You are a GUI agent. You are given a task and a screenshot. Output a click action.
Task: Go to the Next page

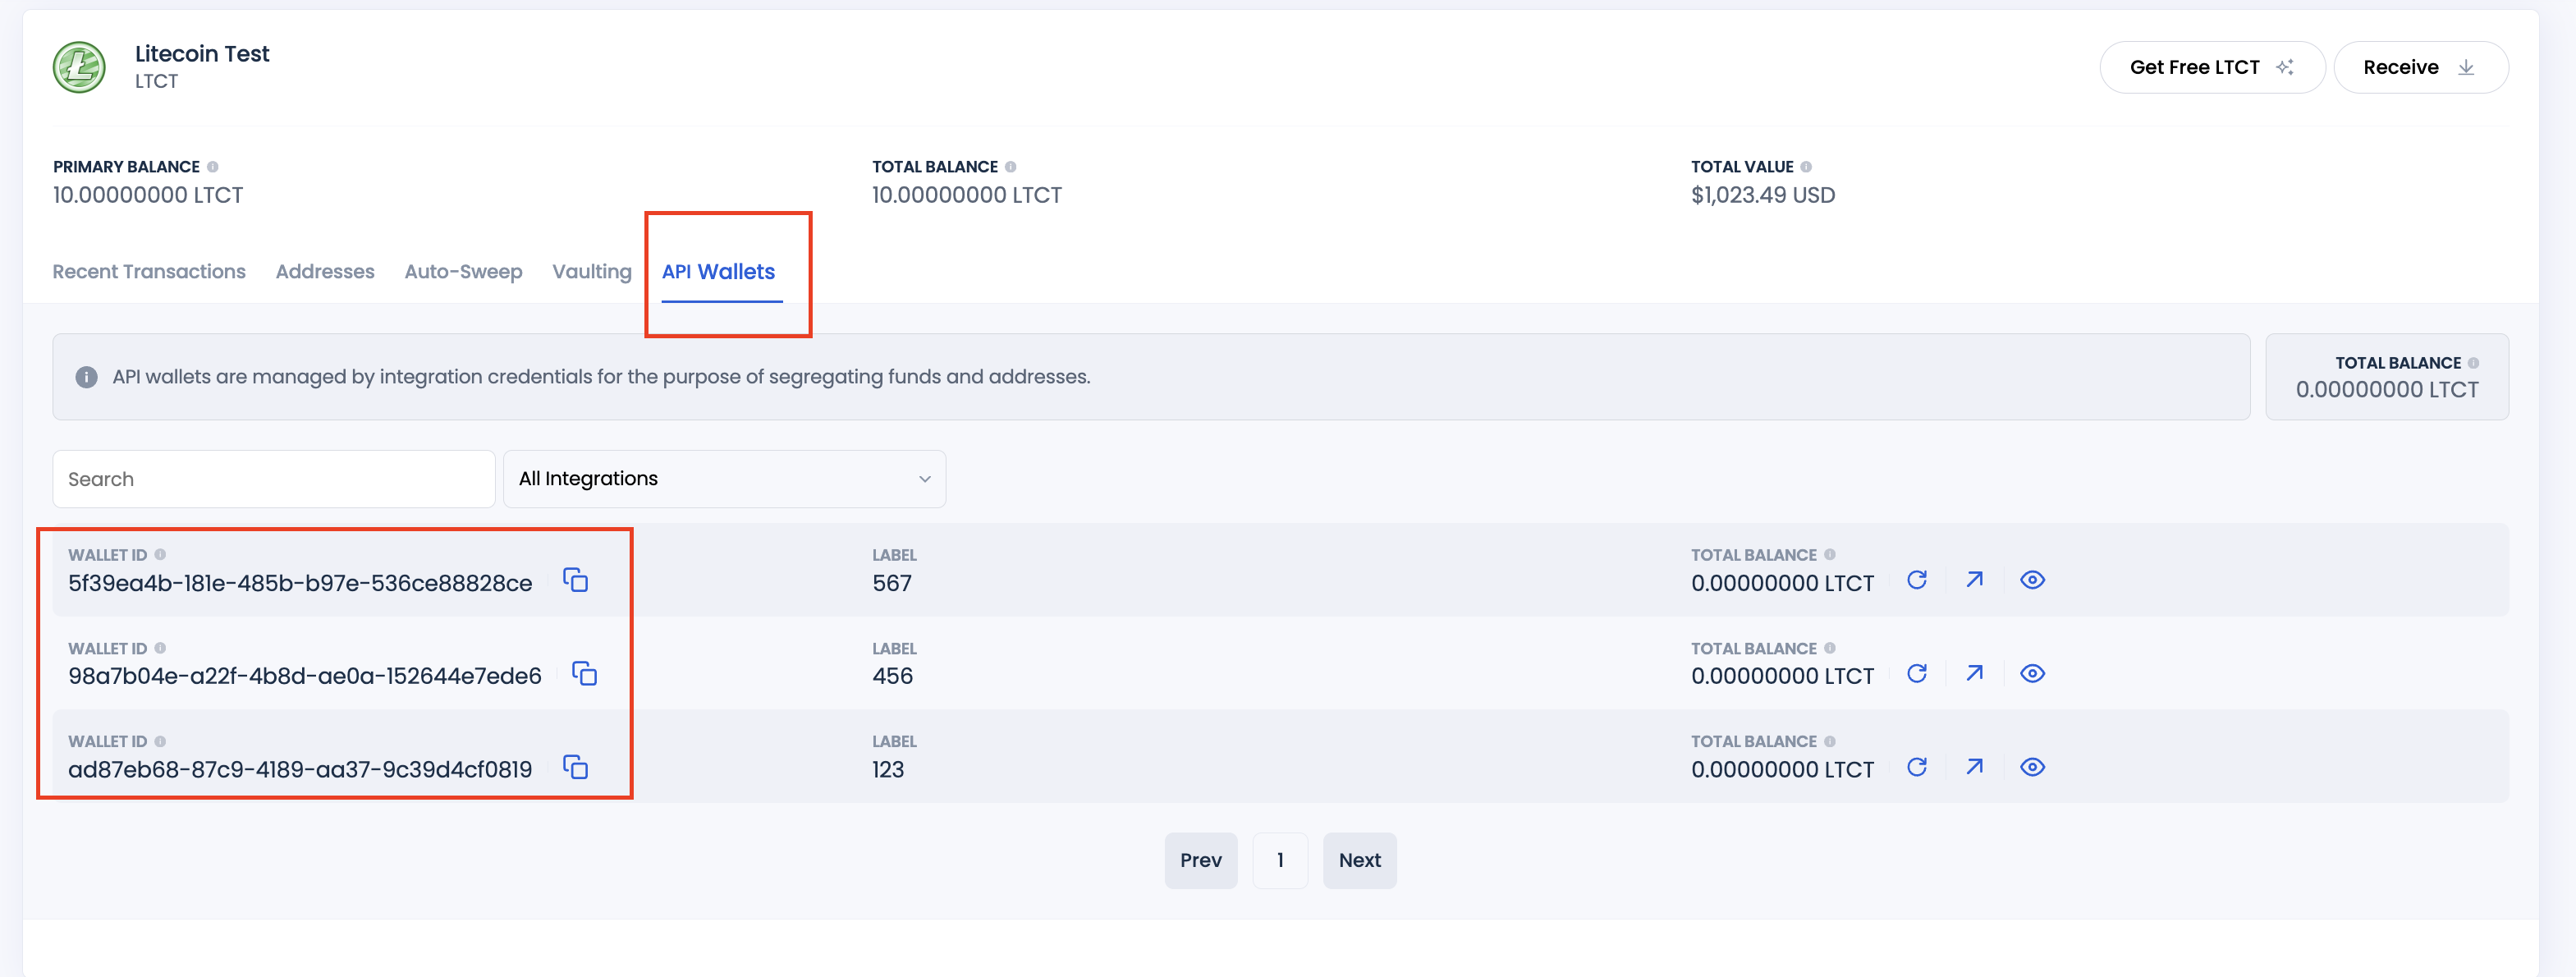1360,860
